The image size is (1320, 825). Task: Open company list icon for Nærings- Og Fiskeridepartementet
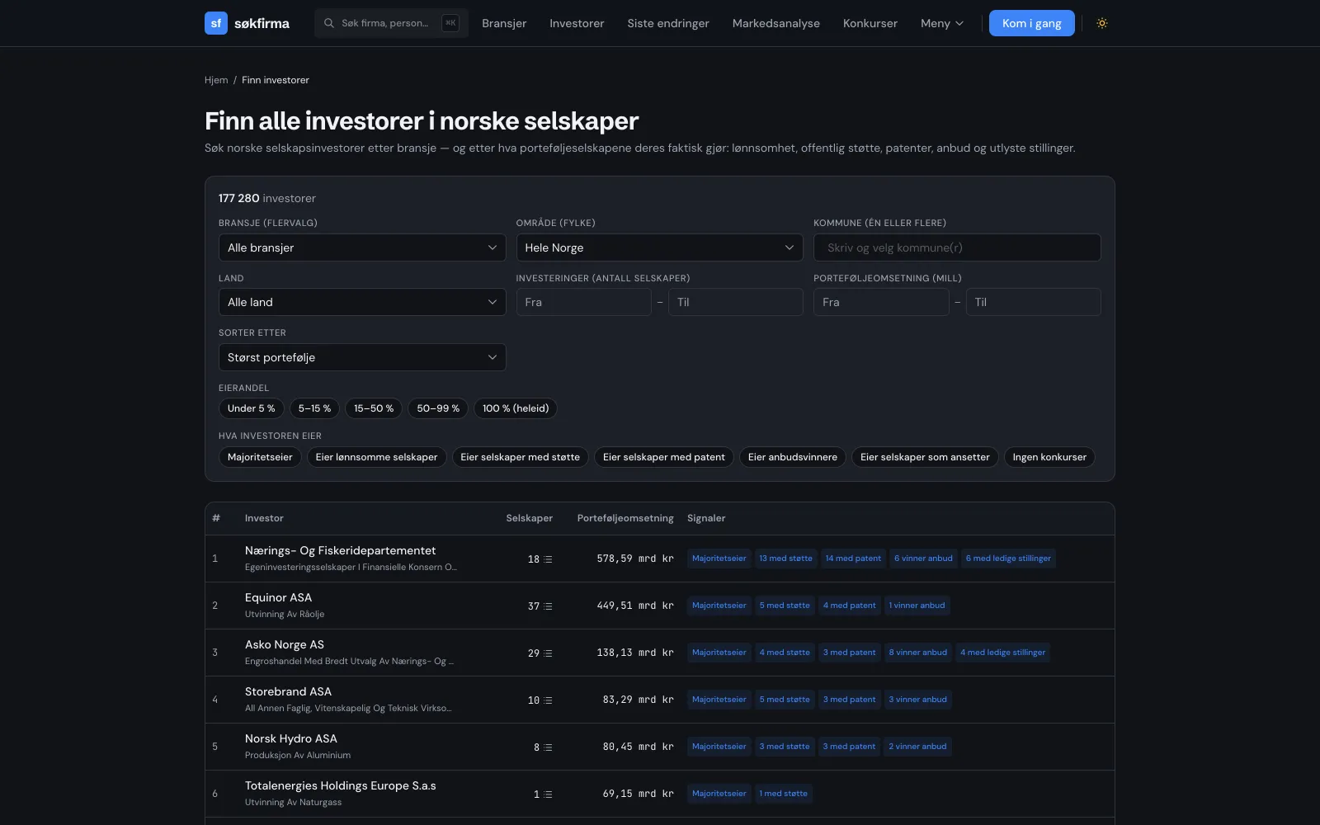point(548,559)
